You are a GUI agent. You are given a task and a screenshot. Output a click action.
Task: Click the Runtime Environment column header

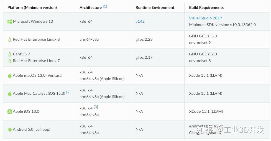tap(155, 7)
